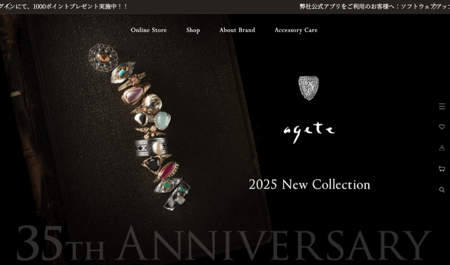This screenshot has width=450, height=265.
Task: Open the 弊社公式アプリ notice announcement
Action: 375,6
